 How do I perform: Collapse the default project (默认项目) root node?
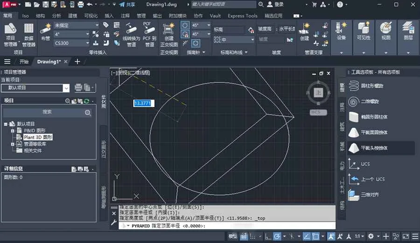click(x=5, y=124)
